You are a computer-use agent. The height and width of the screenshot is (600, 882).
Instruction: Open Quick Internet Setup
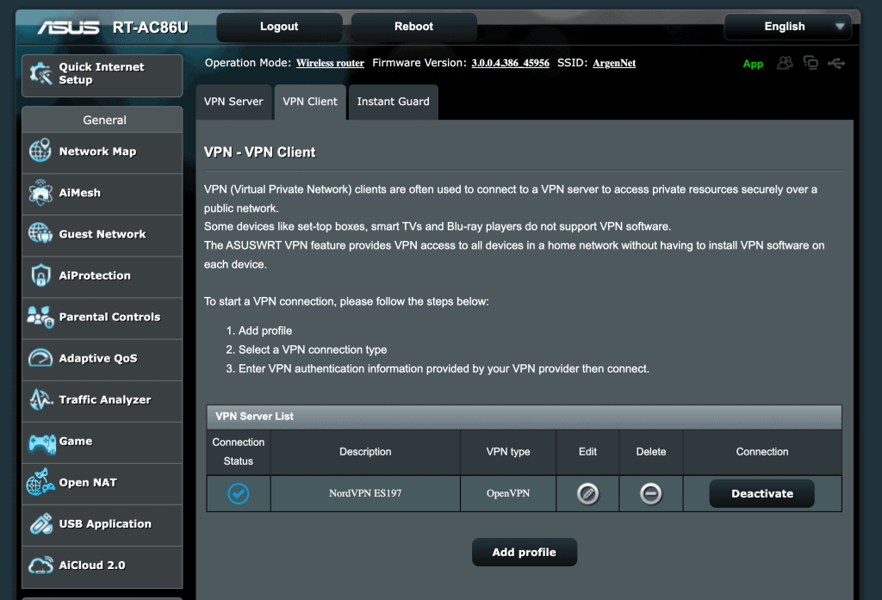[102, 75]
